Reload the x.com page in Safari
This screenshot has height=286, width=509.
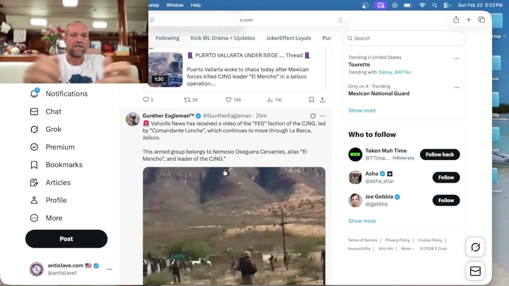tap(340, 20)
